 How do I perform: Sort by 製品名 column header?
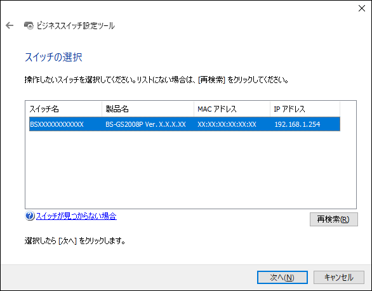pos(148,109)
